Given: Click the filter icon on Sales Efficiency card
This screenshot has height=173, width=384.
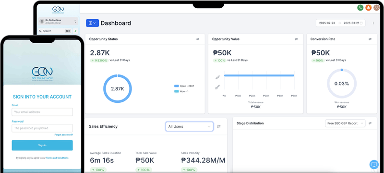Looking at the screenshot, I should (219, 126).
